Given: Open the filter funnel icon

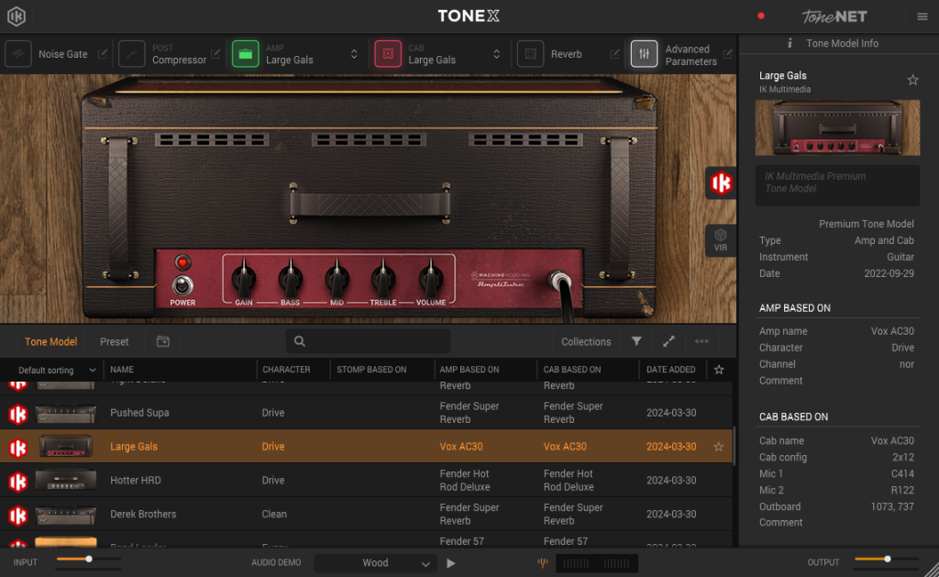Looking at the screenshot, I should (636, 341).
